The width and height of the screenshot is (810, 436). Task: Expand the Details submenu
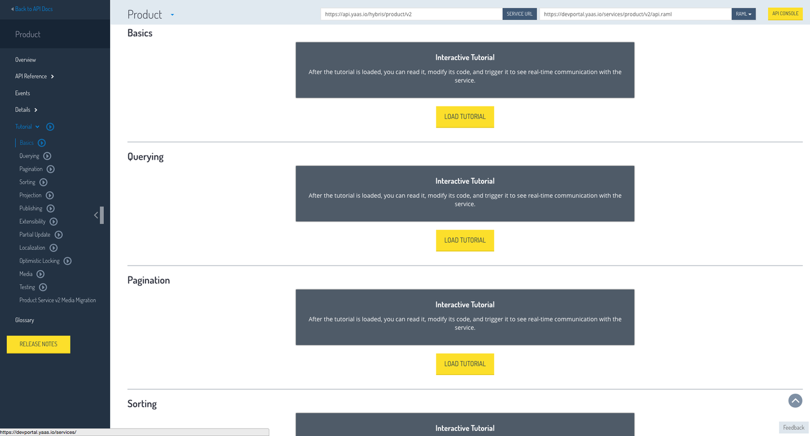click(x=36, y=110)
